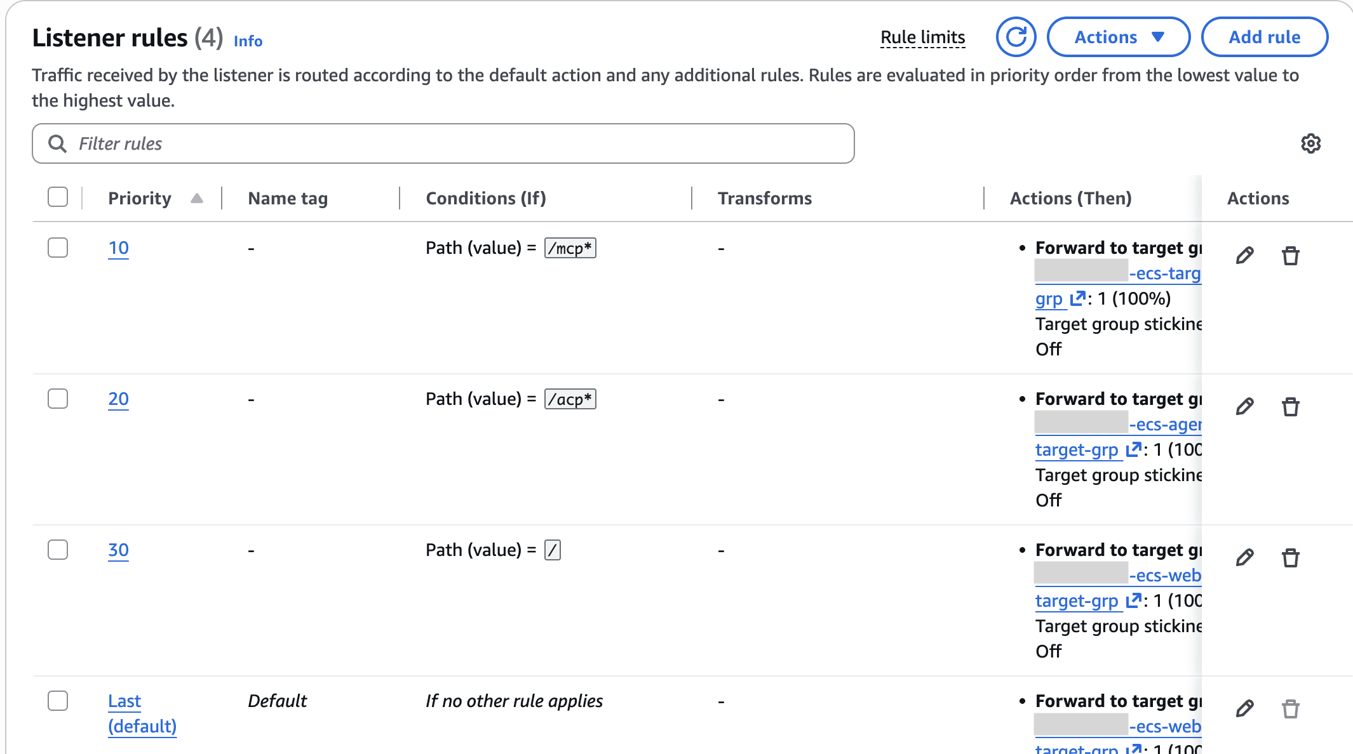Screen dimensions: 1353x754
Task: Check the box for priority 30 rule
Action: point(58,550)
